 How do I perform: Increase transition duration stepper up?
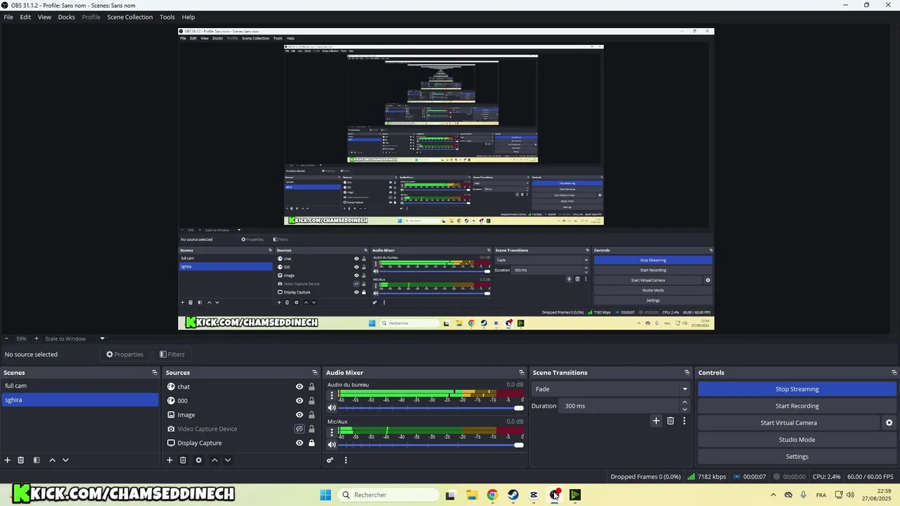(685, 402)
